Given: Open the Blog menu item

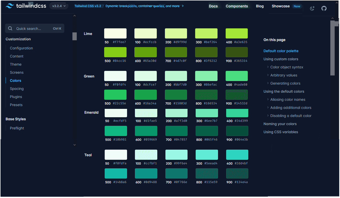Looking at the screenshot, I should click(x=260, y=6).
